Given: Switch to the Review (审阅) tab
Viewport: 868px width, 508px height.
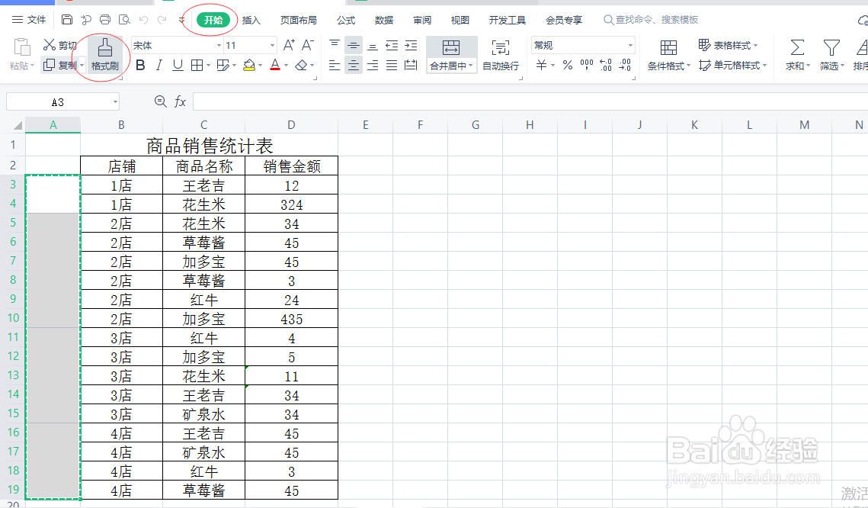Looking at the screenshot, I should click(422, 21).
